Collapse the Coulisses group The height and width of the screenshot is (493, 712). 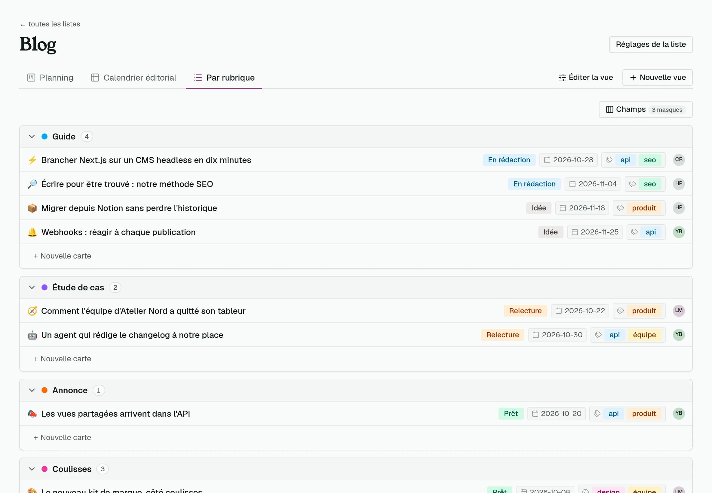pos(32,469)
